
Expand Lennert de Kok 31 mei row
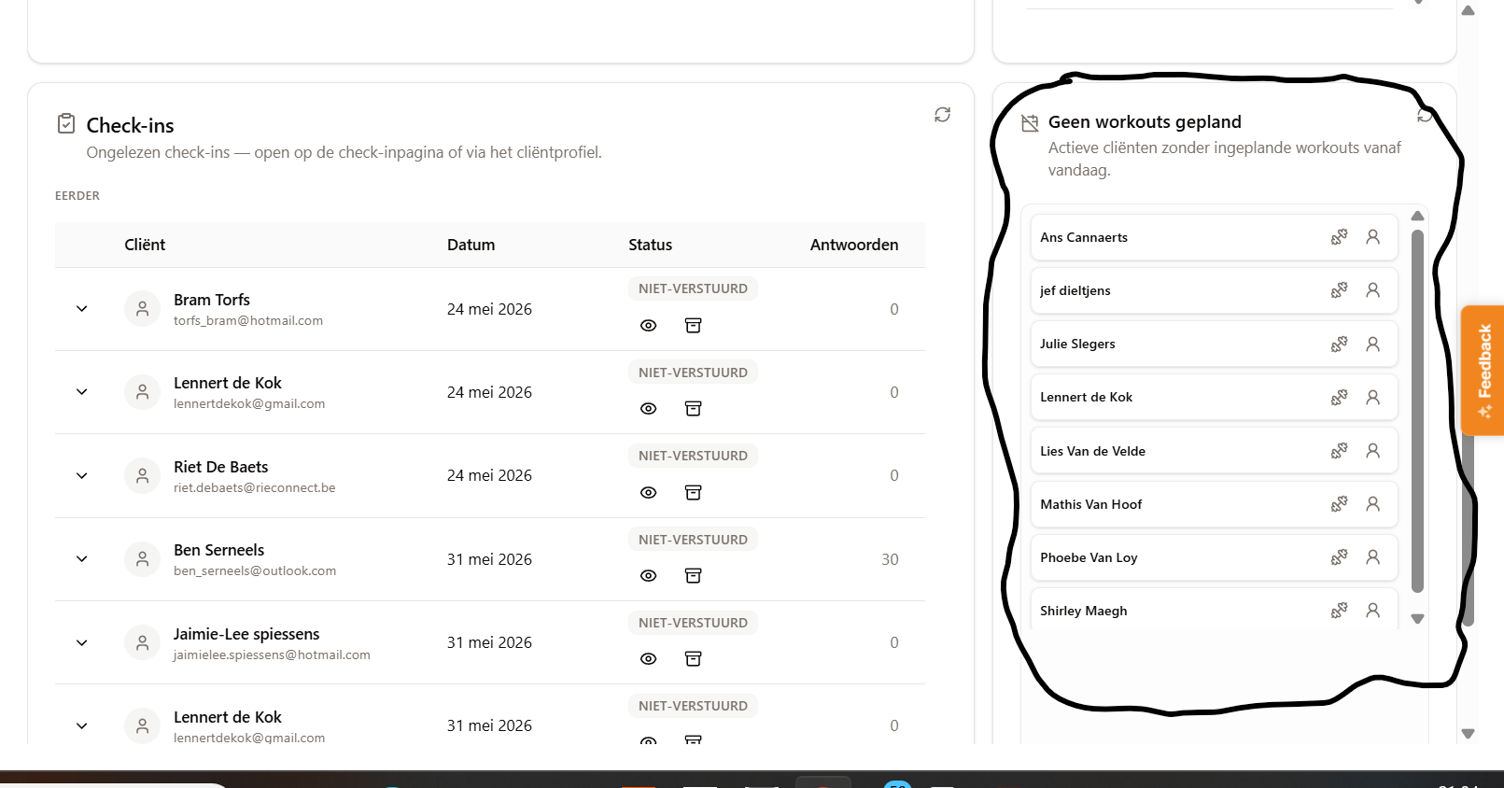82,726
